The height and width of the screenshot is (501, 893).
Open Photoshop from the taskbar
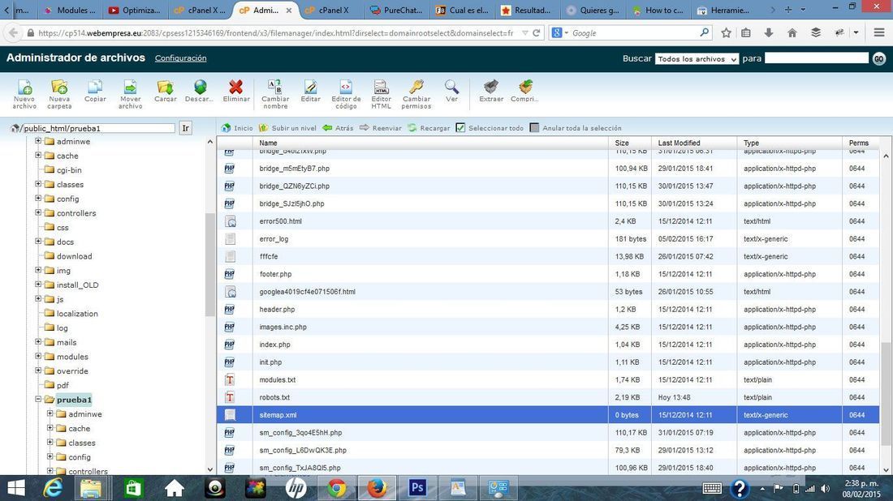pos(417,489)
